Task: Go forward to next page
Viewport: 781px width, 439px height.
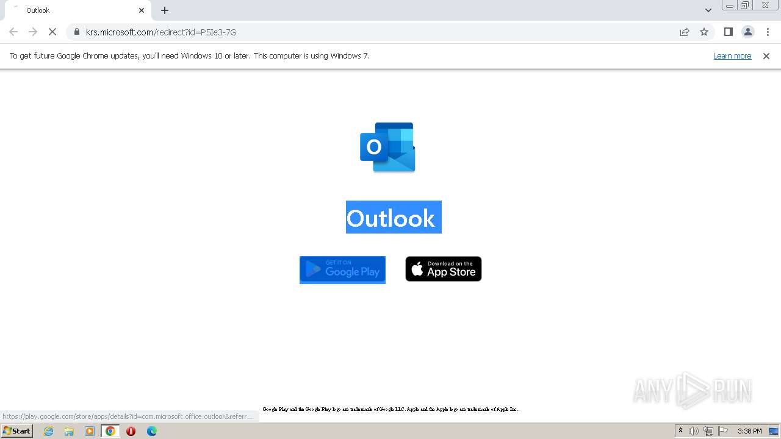Action: (x=33, y=32)
